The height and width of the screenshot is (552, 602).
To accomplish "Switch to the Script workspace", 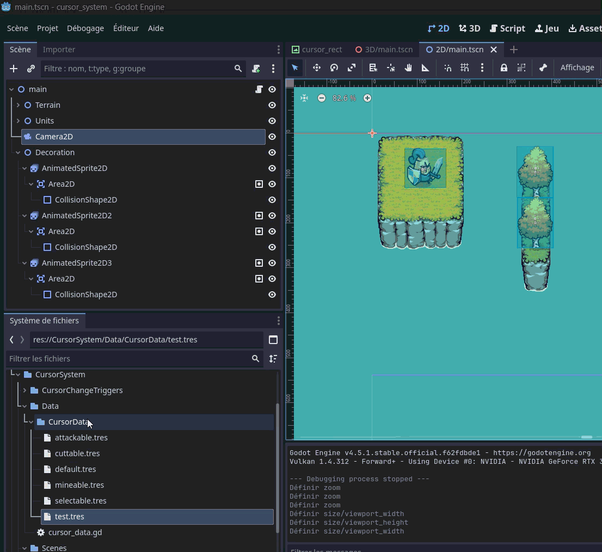I will coord(507,28).
